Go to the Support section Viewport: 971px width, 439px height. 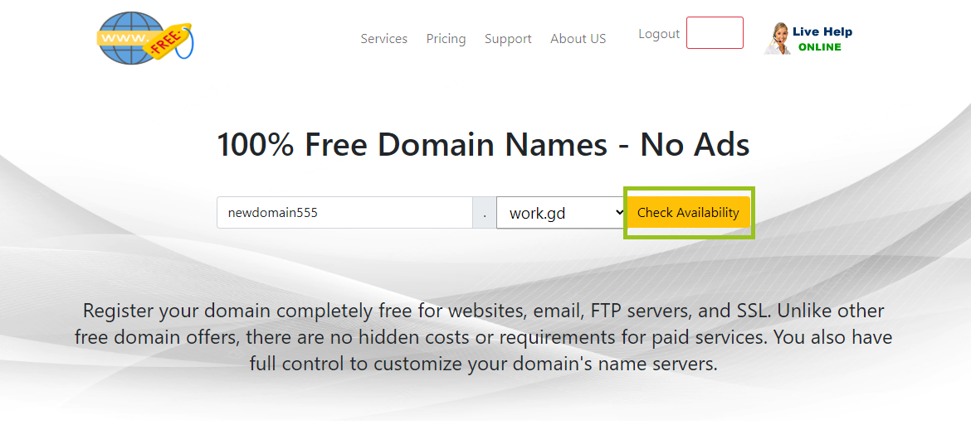click(x=508, y=39)
